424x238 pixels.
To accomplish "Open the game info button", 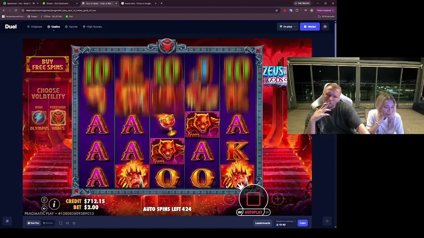I will tap(54, 204).
